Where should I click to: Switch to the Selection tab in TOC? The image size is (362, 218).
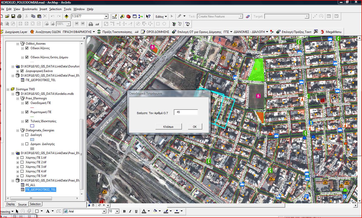pyautogui.click(x=35, y=204)
